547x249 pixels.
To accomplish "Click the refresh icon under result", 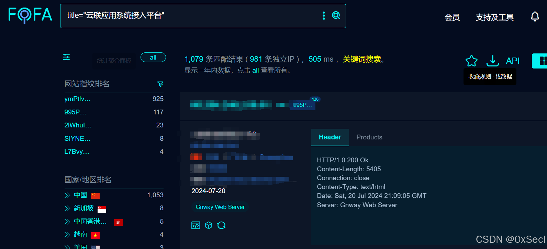I will tap(222, 225).
